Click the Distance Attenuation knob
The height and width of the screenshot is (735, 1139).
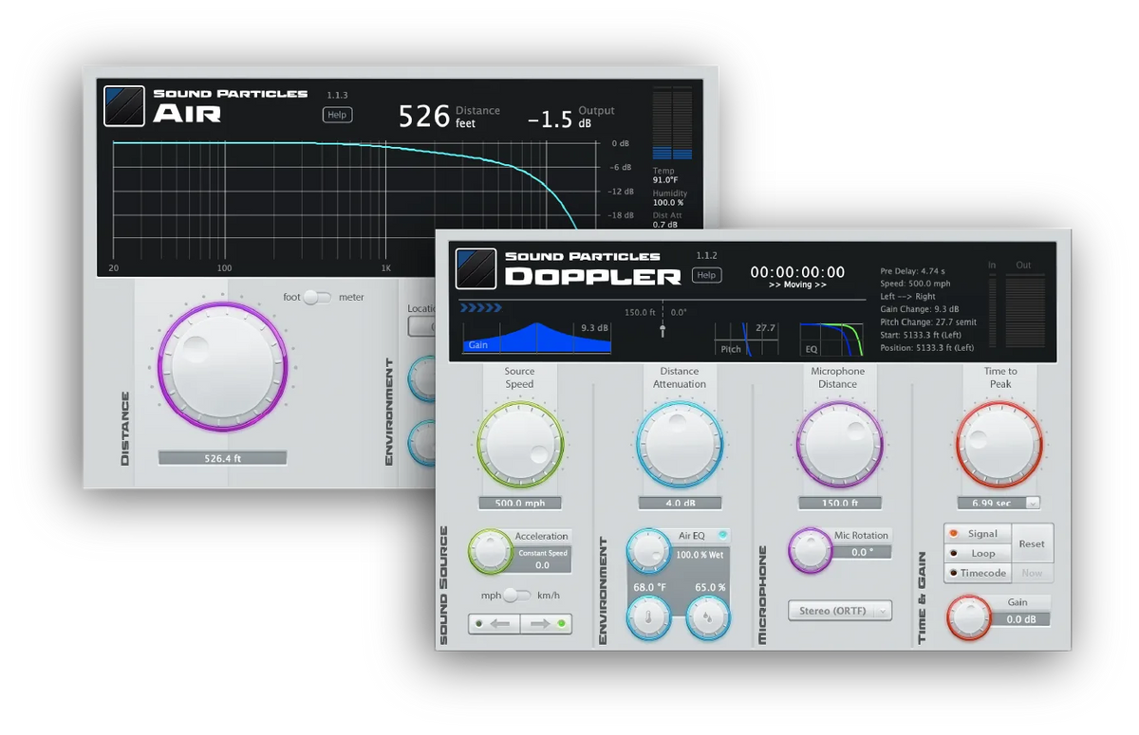pyautogui.click(x=680, y=445)
